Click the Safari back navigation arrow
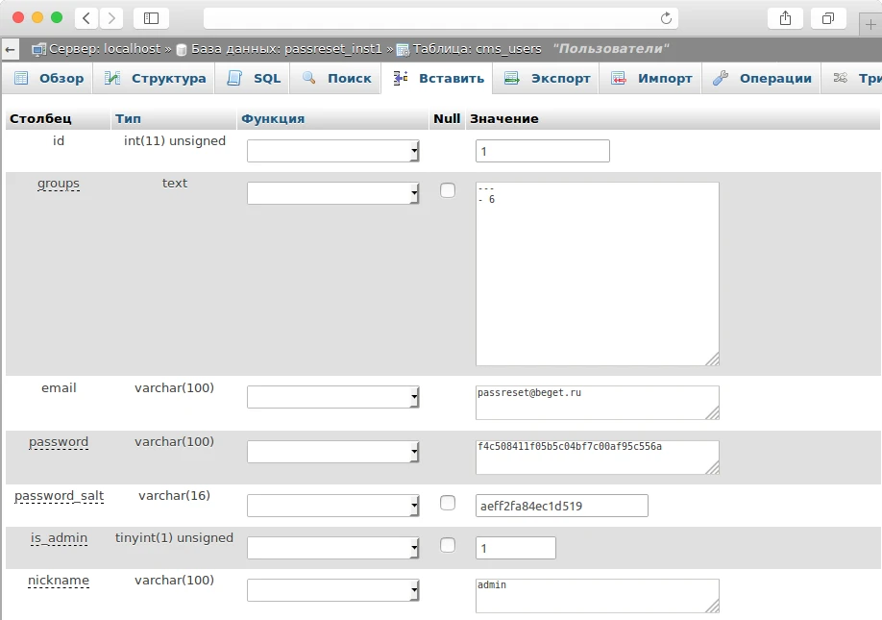This screenshot has width=882, height=620. coord(86,18)
